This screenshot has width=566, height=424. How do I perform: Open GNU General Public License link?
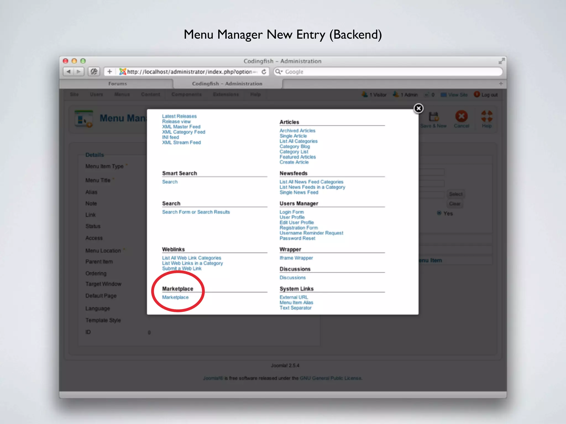(331, 378)
